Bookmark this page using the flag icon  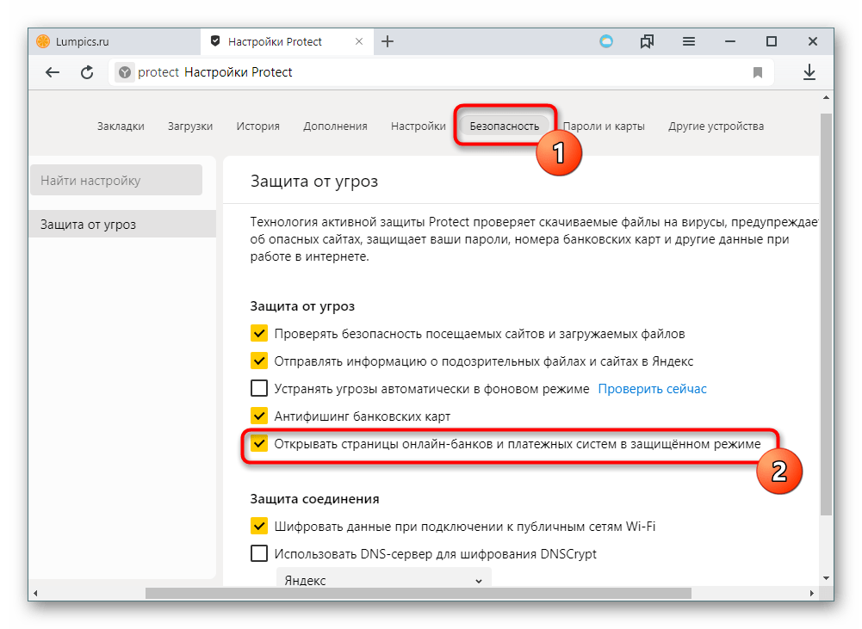pyautogui.click(x=758, y=73)
